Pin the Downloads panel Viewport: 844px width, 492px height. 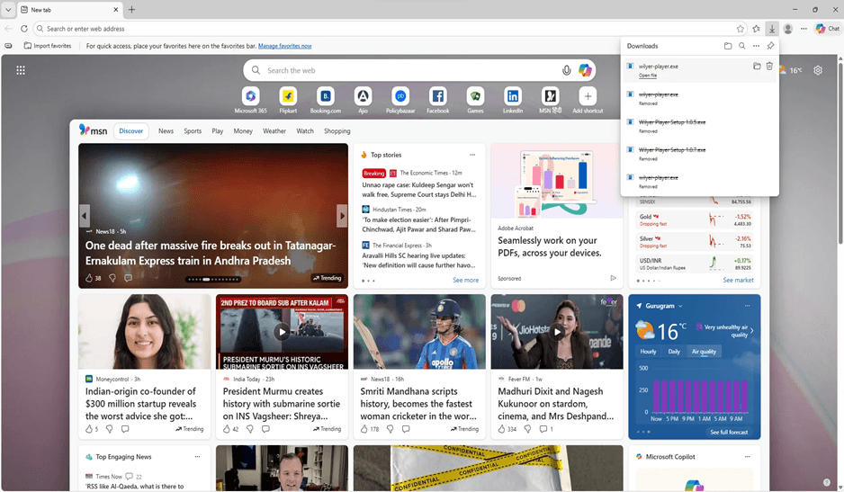[770, 46]
